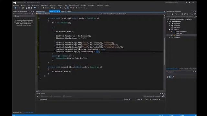This screenshot has height=116, width=207.
Task: Expand the Program.cs tree node
Action: (169, 37)
